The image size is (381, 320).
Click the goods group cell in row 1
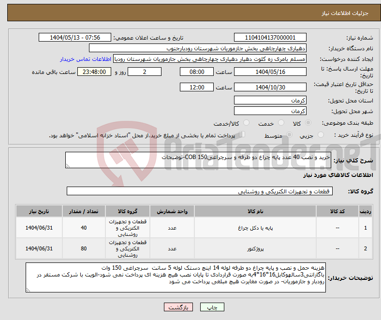128,228
